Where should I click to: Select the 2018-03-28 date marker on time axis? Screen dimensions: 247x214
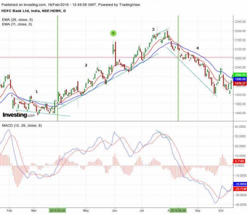point(57,210)
